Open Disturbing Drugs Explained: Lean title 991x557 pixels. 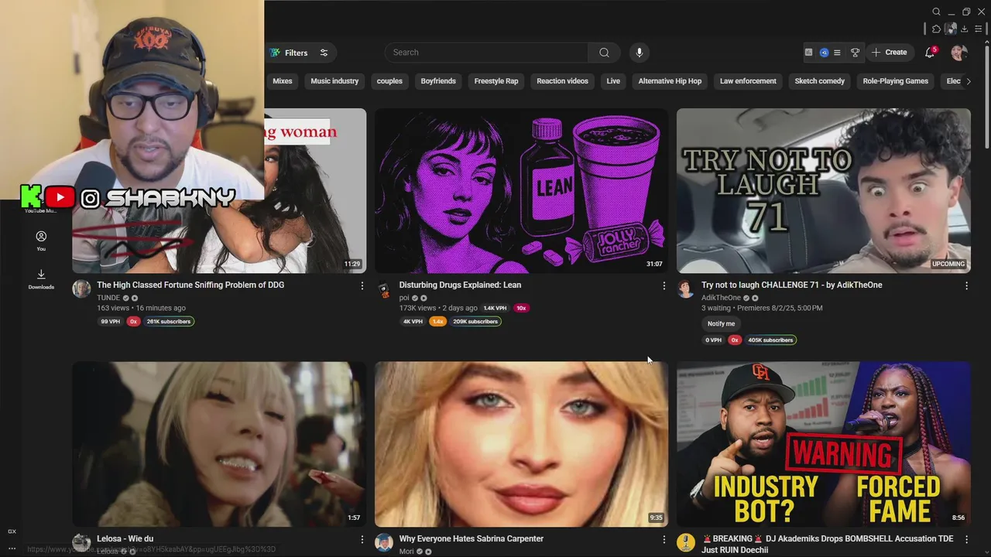[x=460, y=285]
